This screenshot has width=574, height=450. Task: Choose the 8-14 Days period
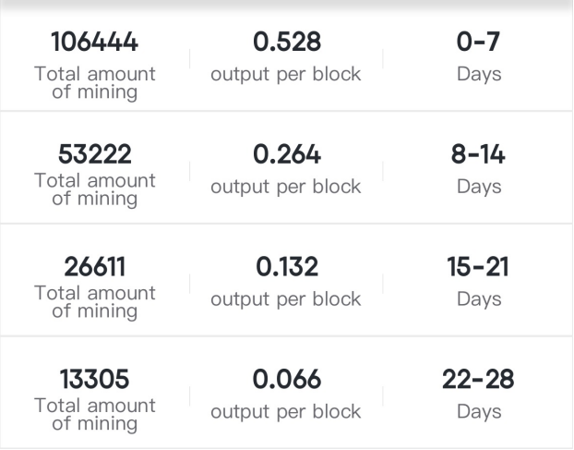[x=478, y=154]
